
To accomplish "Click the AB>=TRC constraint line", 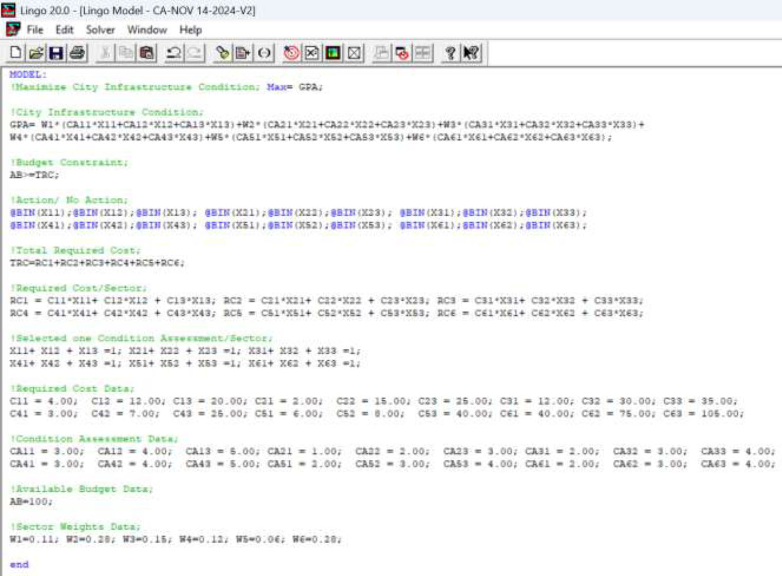I will click(x=34, y=175).
